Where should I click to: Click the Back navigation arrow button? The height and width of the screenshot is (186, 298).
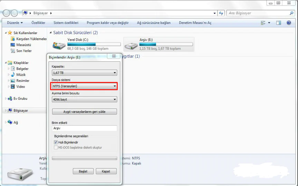pos(7,13)
